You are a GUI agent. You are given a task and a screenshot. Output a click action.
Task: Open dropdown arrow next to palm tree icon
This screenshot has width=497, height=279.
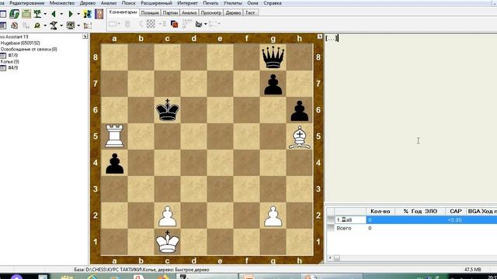45,14
